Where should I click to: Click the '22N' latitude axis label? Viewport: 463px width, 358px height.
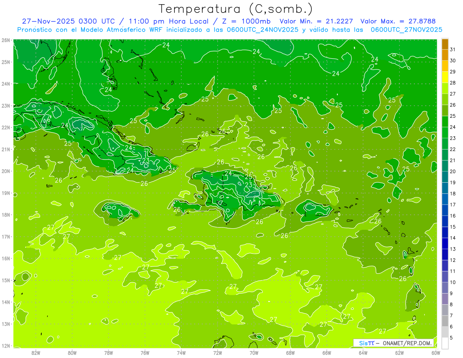coord(5,127)
